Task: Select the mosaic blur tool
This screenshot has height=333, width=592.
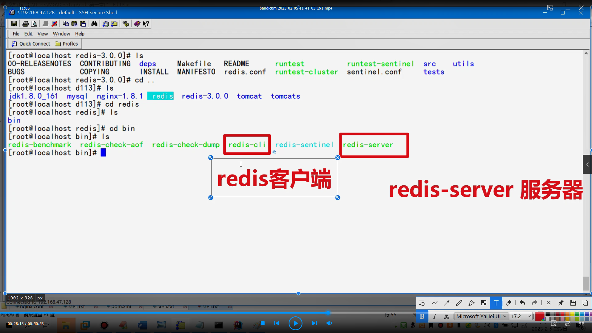Action: (x=483, y=303)
